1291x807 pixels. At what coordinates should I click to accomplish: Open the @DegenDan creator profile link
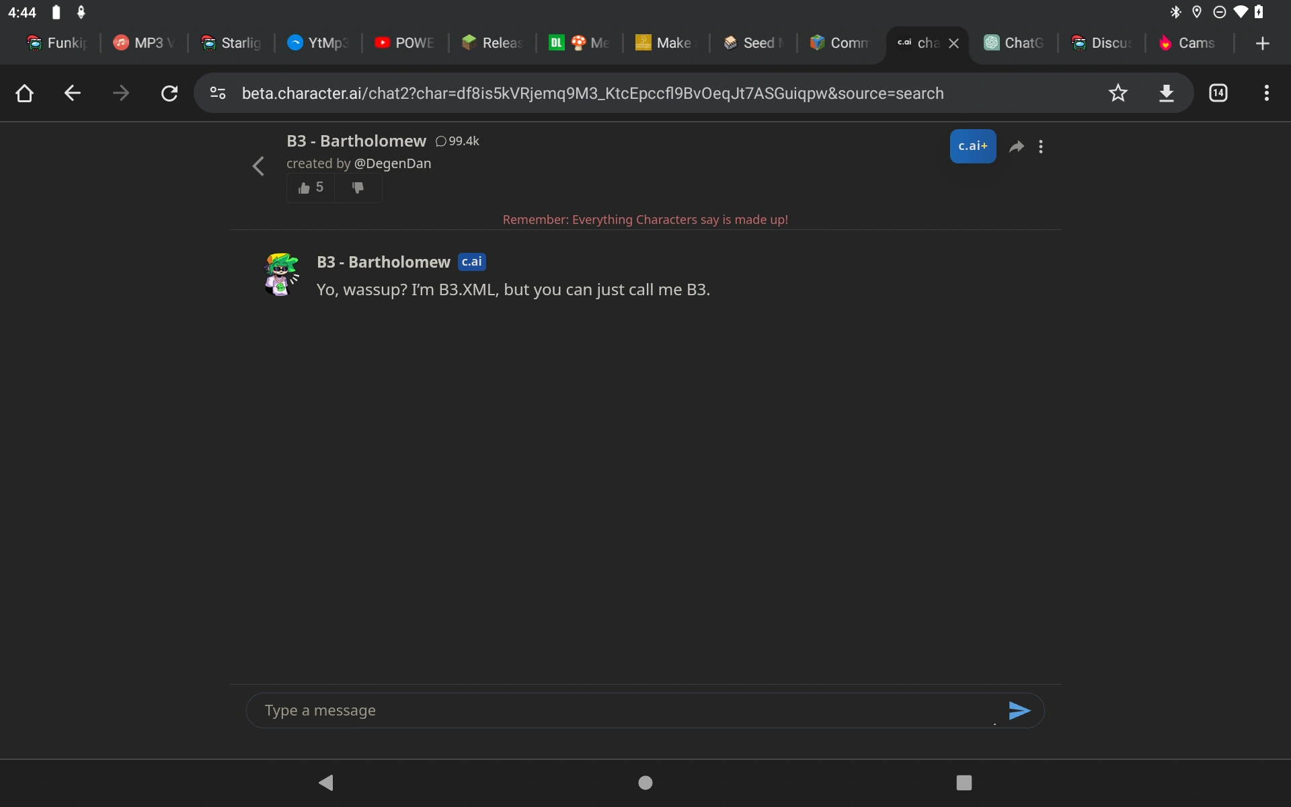pyautogui.click(x=393, y=163)
